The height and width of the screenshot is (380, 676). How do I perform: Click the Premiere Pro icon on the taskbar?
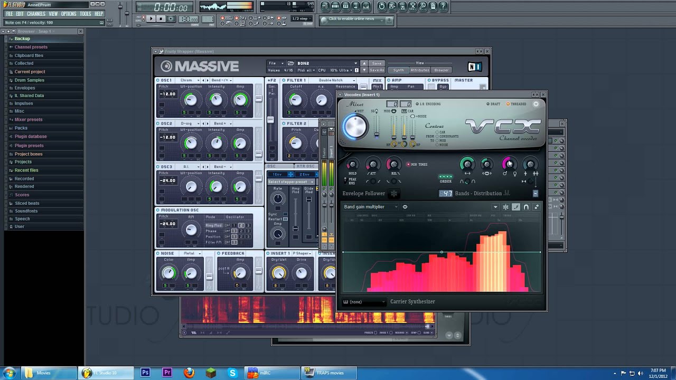[x=167, y=373]
